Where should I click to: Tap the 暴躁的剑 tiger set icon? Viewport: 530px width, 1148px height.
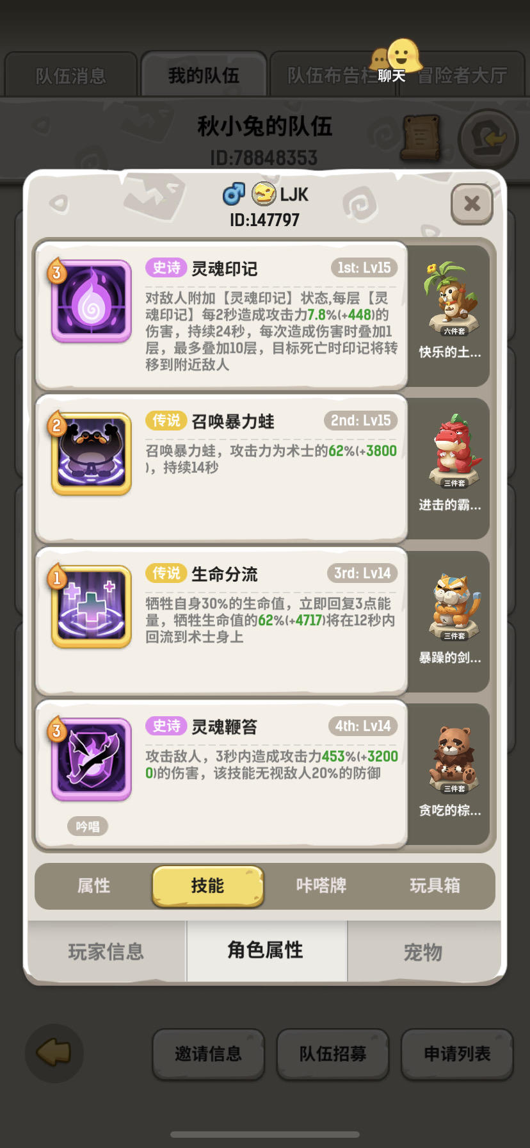point(450,616)
